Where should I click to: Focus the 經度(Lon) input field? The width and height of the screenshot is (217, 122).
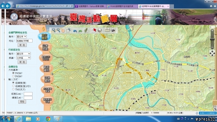tap(28, 94)
